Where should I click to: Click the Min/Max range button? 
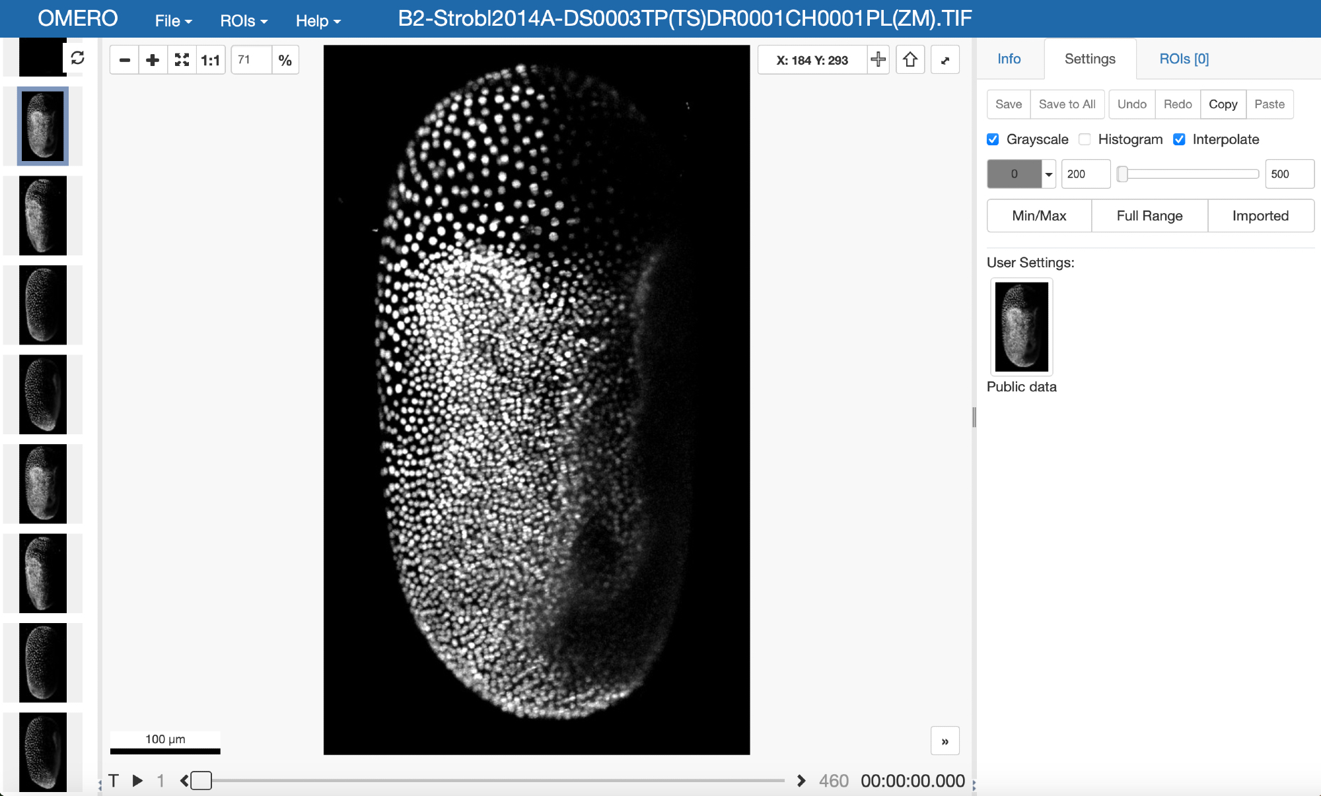point(1039,216)
